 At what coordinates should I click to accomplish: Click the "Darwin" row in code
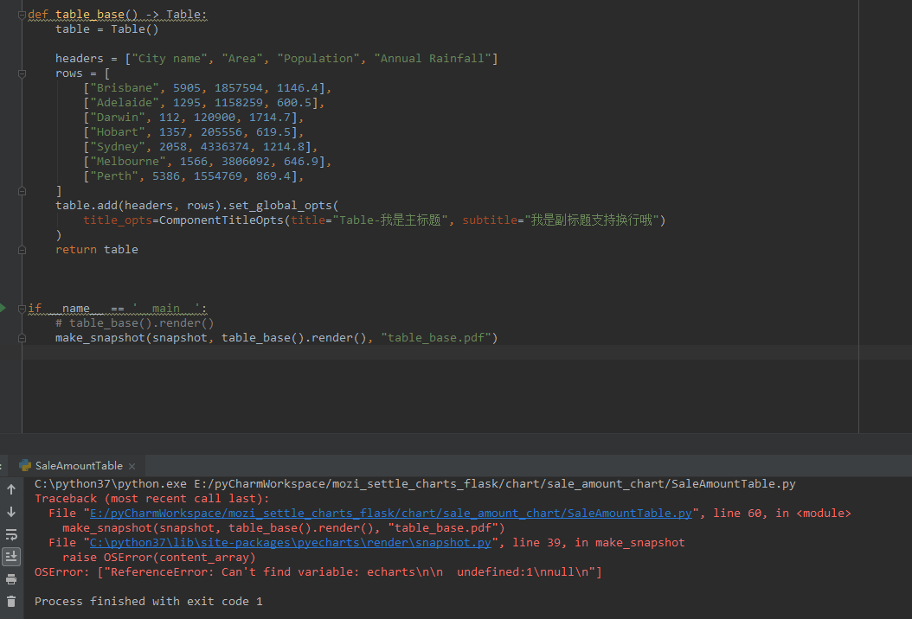tap(193, 117)
